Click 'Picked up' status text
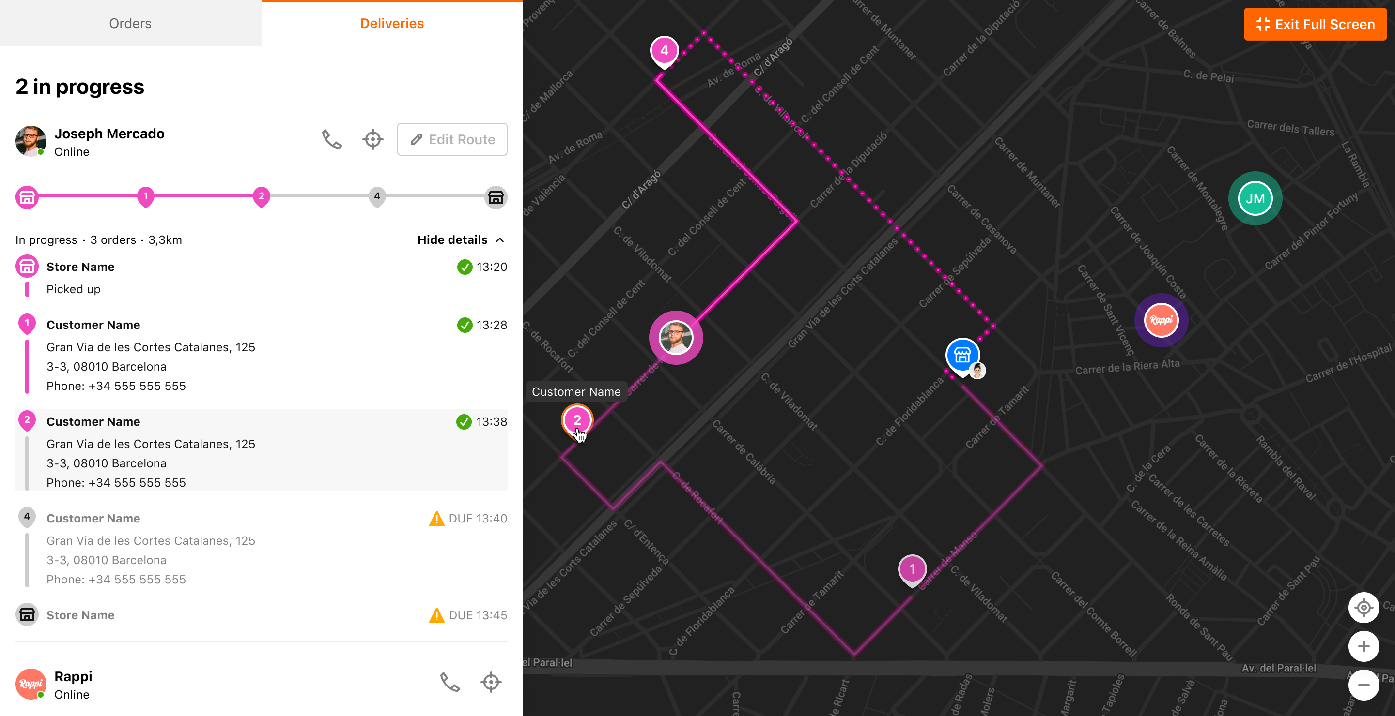 (74, 289)
